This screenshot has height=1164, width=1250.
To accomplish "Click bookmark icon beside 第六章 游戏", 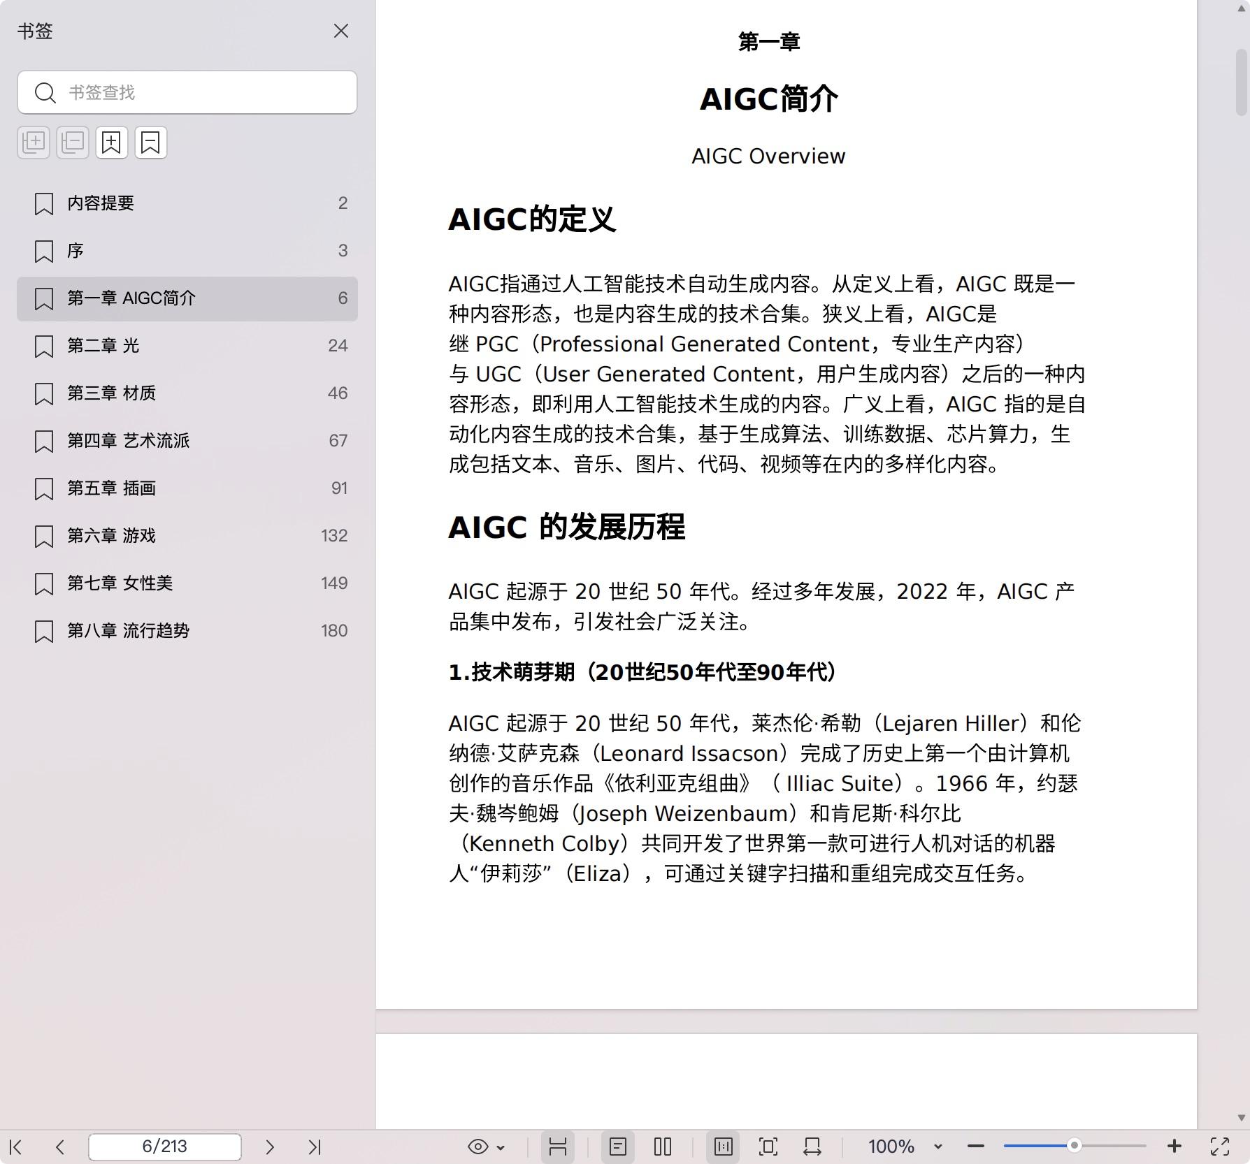I will point(44,537).
